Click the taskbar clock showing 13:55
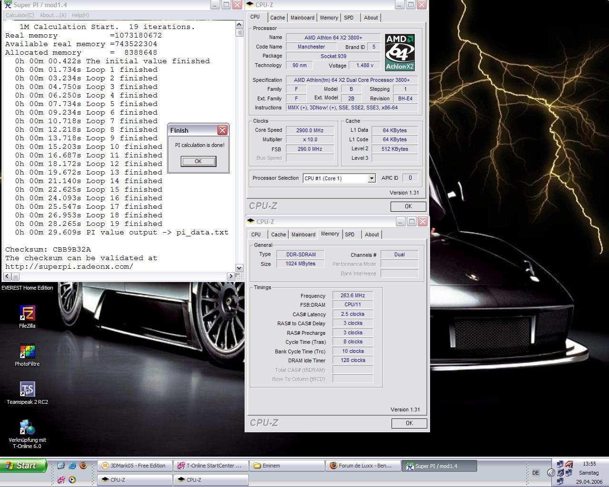The image size is (609, 487). (x=589, y=464)
